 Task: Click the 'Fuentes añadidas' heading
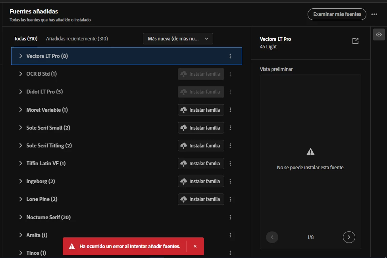pyautogui.click(x=34, y=11)
